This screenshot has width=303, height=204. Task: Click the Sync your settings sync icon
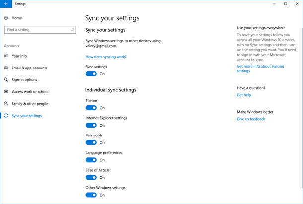(x=6, y=116)
